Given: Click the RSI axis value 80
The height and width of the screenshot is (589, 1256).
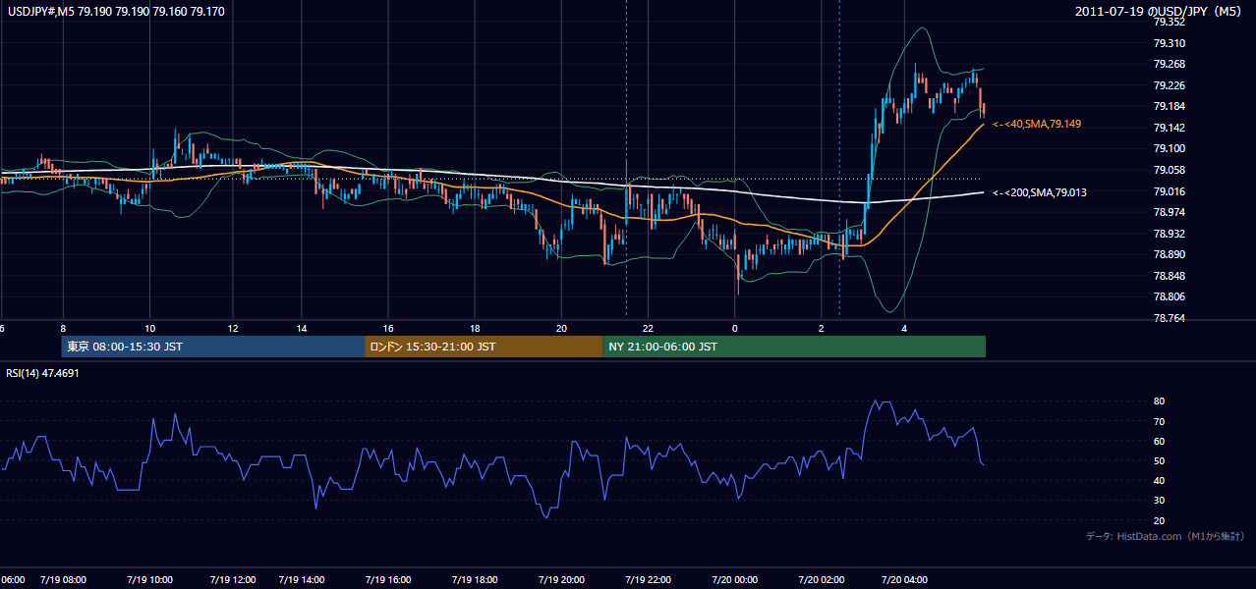Looking at the screenshot, I should click(1160, 402).
